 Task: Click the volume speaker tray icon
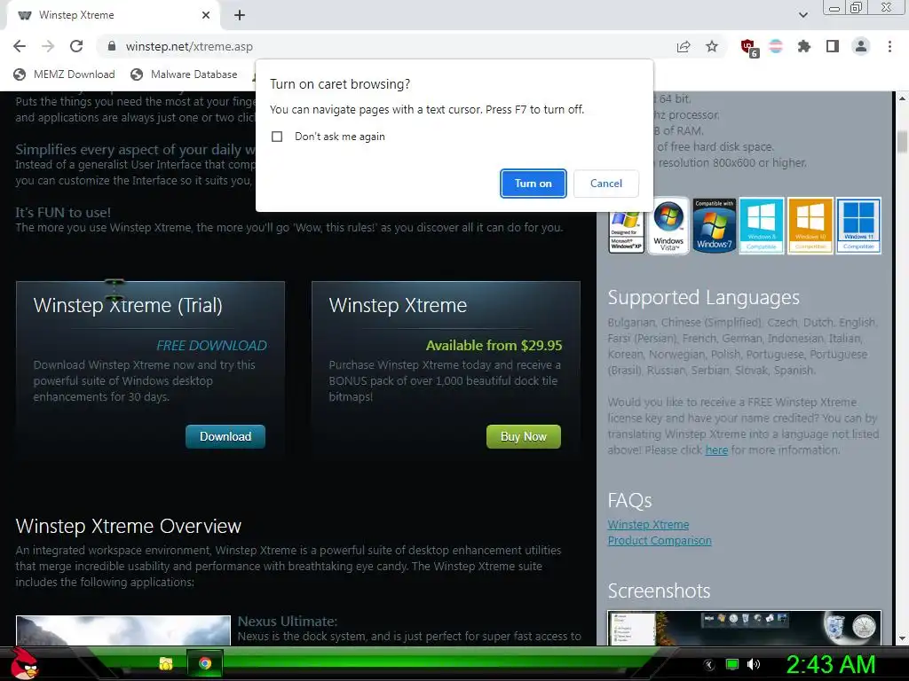tap(754, 664)
